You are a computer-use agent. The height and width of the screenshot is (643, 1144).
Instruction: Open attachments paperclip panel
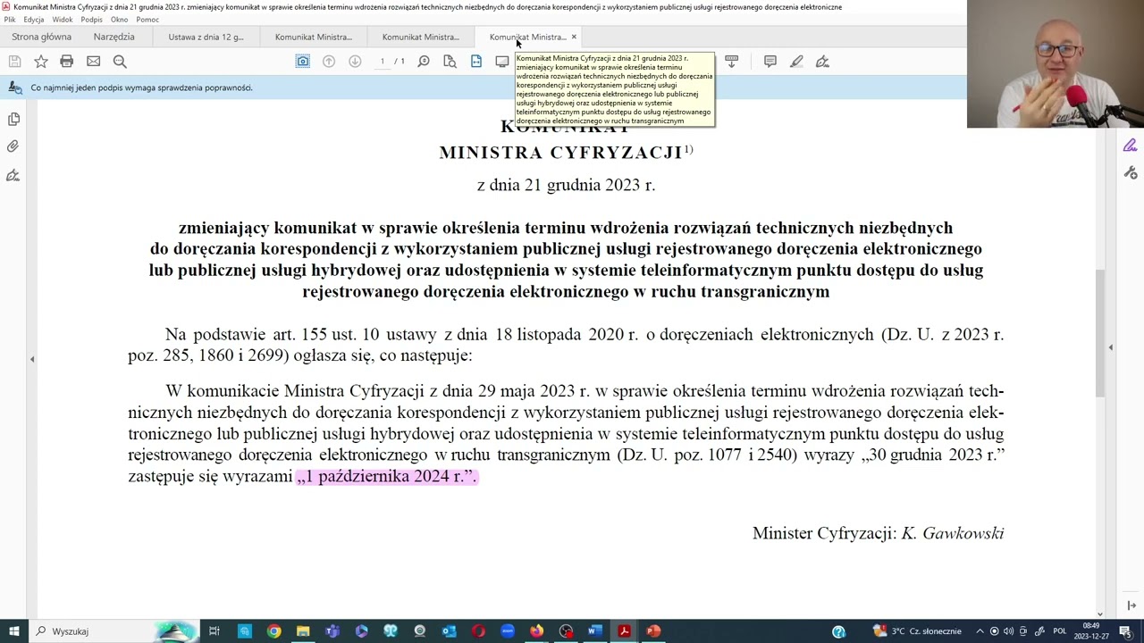click(13, 146)
